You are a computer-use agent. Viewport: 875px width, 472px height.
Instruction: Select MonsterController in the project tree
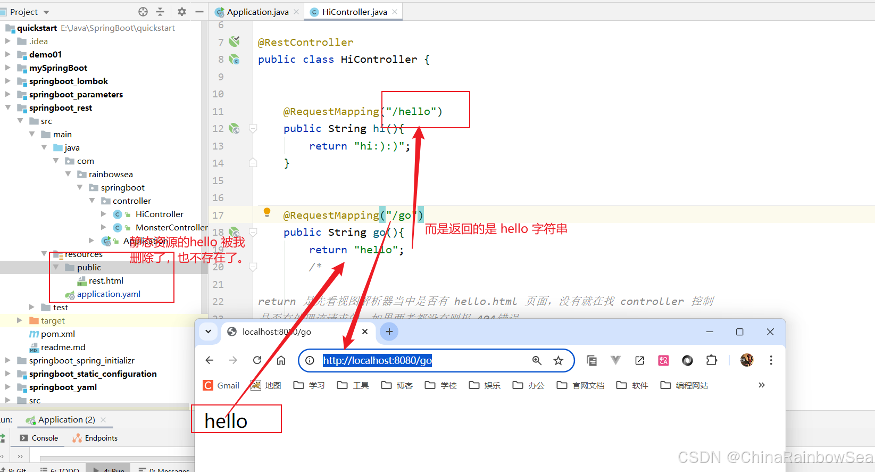coord(171,227)
